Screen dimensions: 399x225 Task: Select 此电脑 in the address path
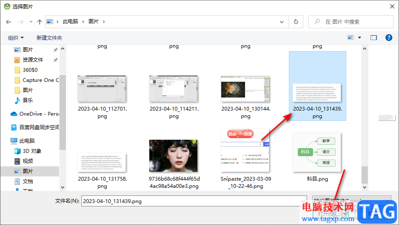point(70,22)
